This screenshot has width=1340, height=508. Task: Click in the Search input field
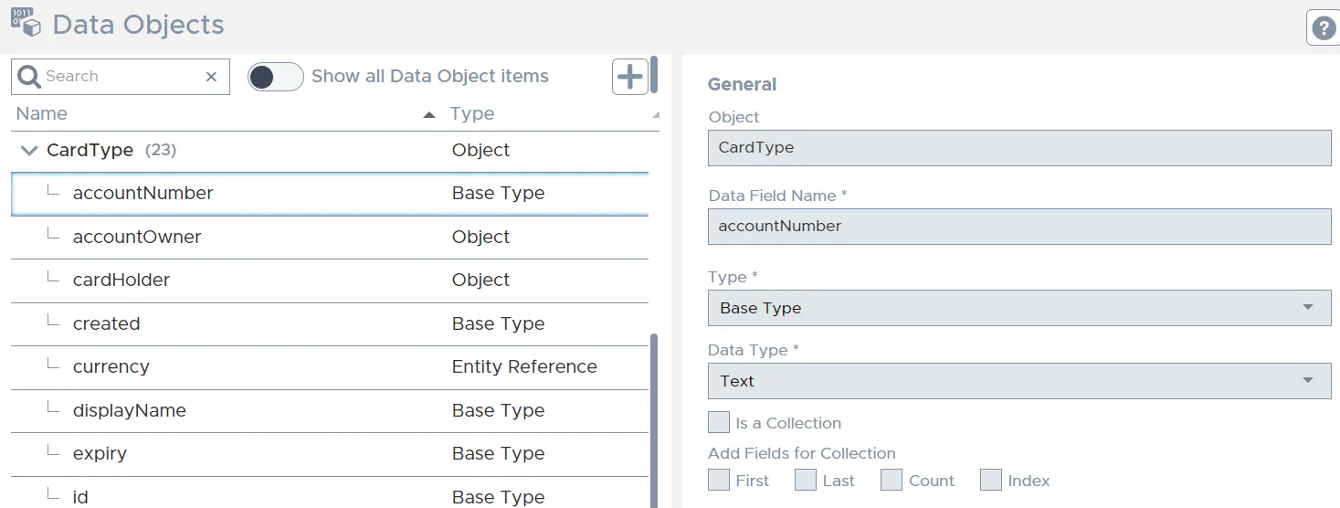pos(121,77)
